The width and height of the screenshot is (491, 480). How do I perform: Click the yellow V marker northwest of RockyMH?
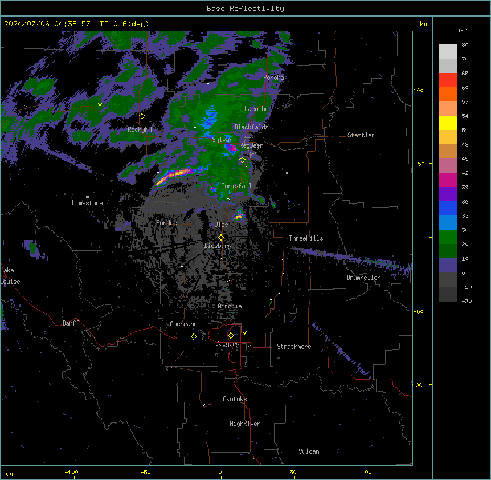pos(100,105)
